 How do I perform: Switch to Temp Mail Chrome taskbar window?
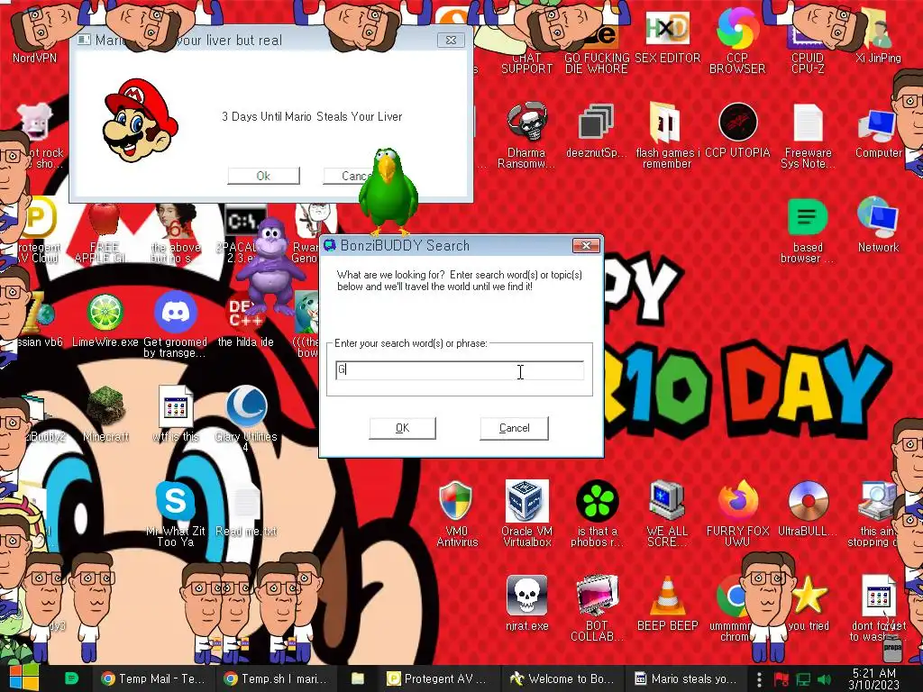[x=153, y=678]
